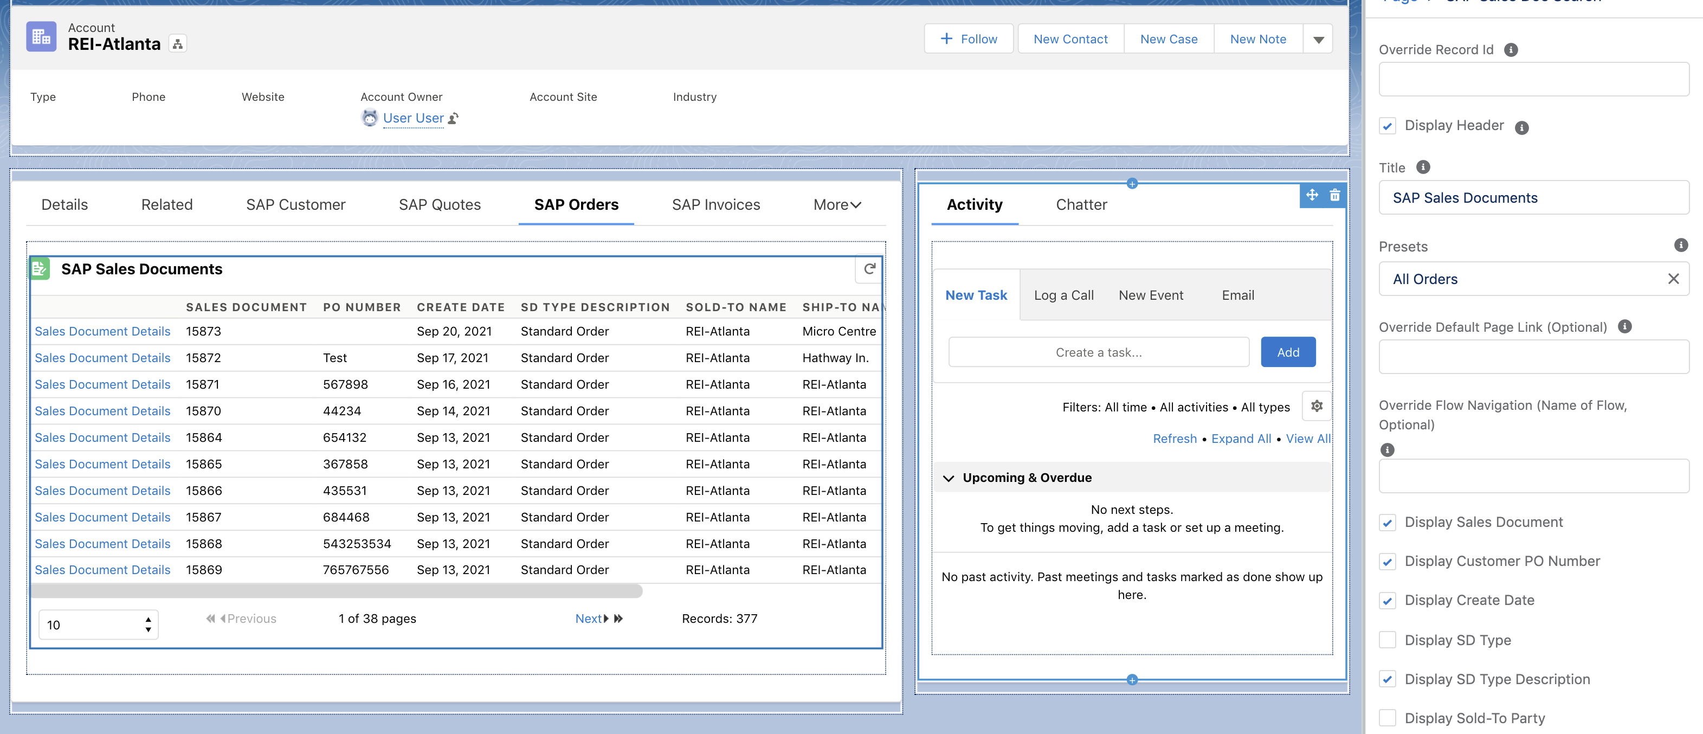The height and width of the screenshot is (734, 1703).
Task: Enable Display Sold-To Party checkbox
Action: (x=1387, y=718)
